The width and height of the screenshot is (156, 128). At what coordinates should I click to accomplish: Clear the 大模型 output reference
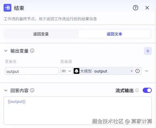[132, 71]
